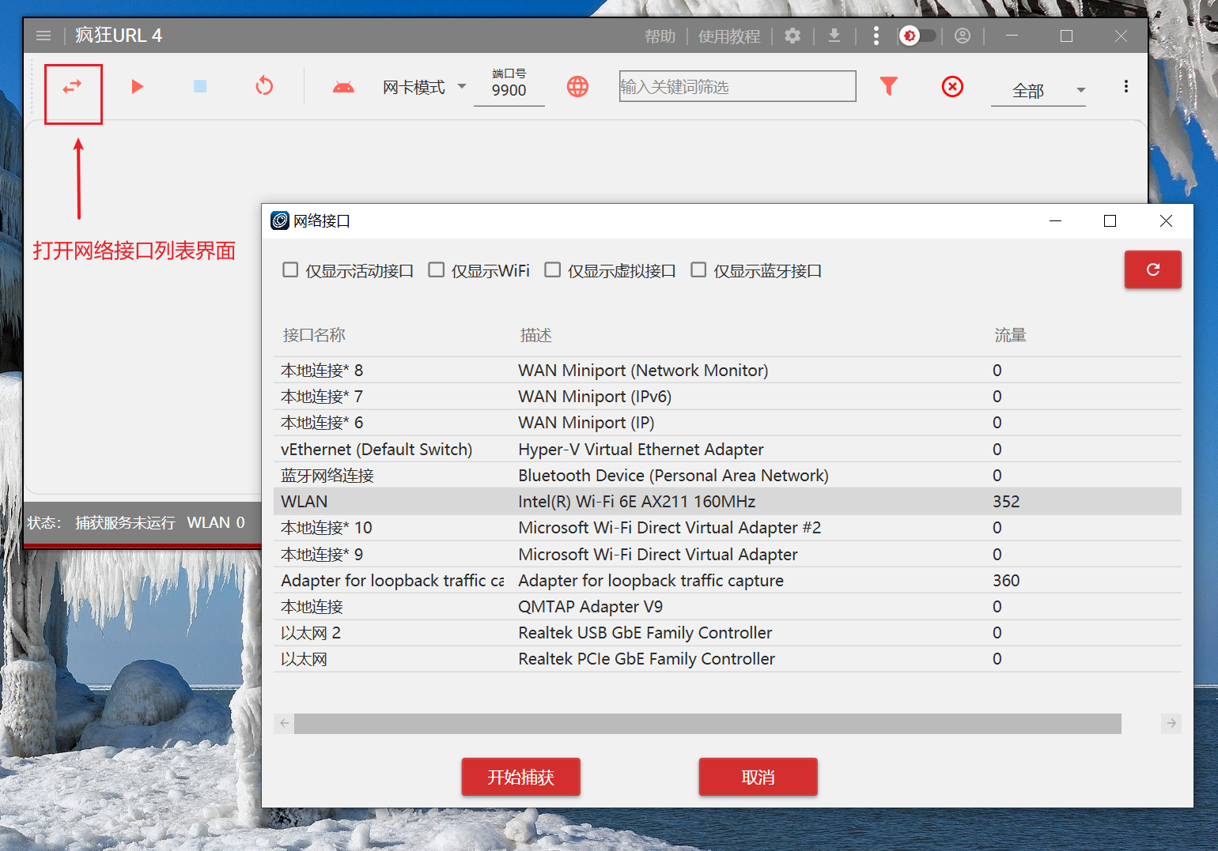
Task: Tick the 仅显示虚拟接口 checkbox
Action: [553, 270]
